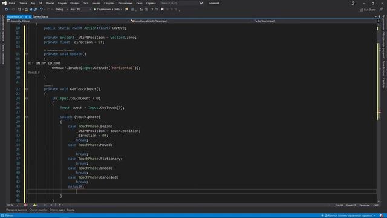387x218 pixels.
Task: Click the 'UNITY_EDITOR' directive text
Action: tap(48, 63)
